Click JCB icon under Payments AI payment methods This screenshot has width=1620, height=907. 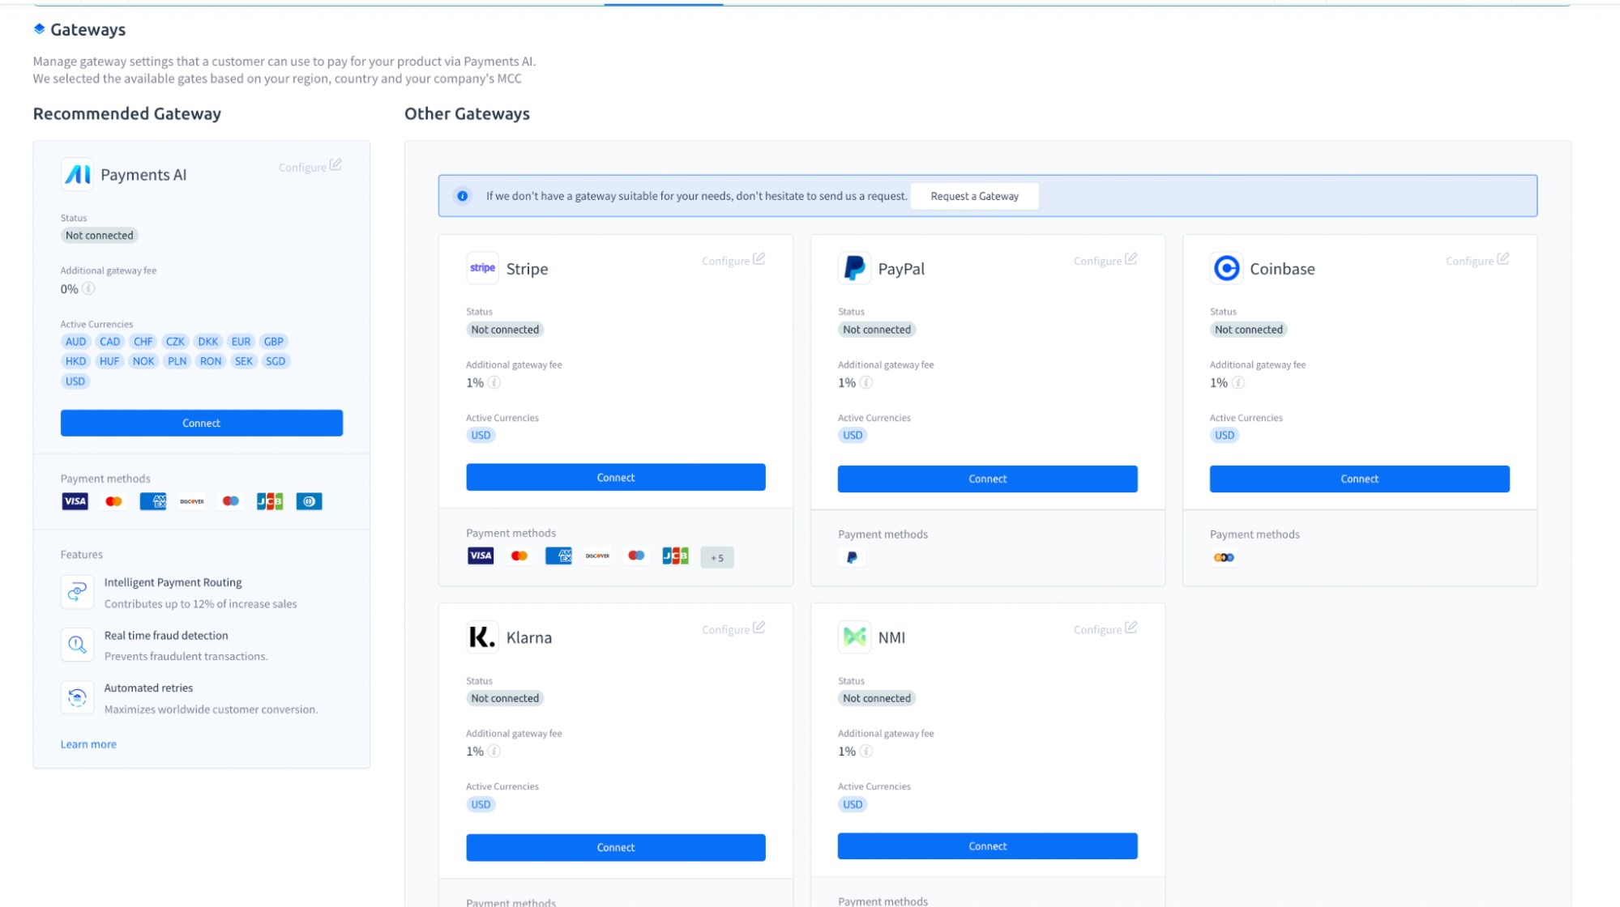coord(270,501)
